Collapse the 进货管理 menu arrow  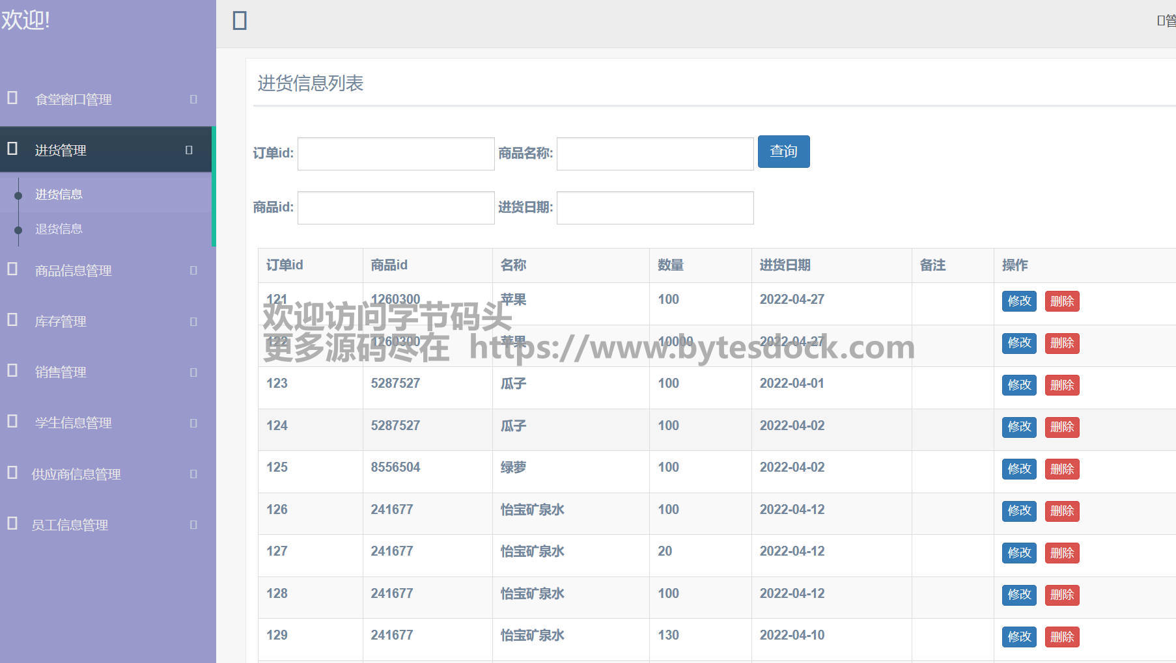[x=189, y=150]
